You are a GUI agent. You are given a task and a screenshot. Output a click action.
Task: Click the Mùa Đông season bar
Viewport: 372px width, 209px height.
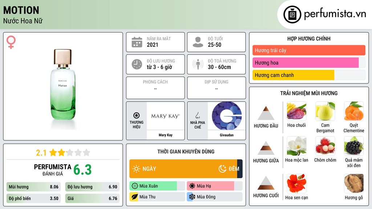tap(214, 197)
